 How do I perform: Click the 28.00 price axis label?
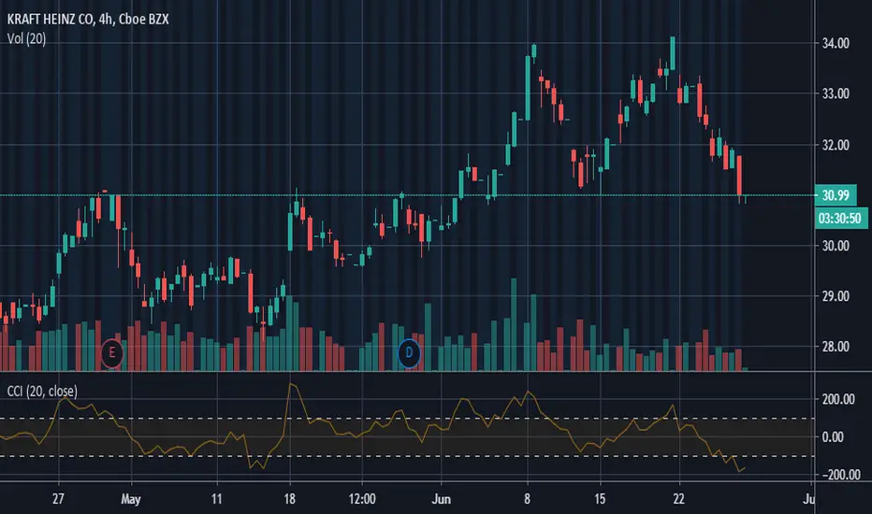tap(836, 347)
